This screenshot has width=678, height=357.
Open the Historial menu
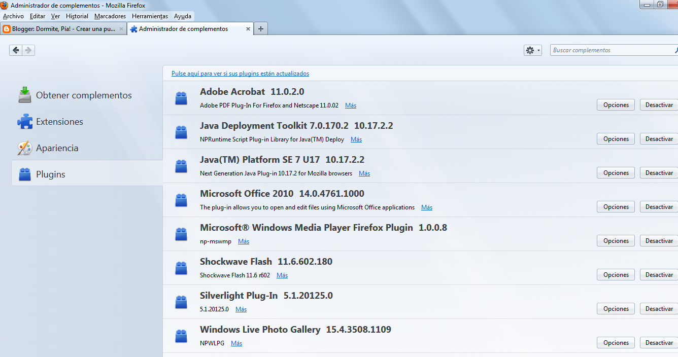pyautogui.click(x=77, y=16)
